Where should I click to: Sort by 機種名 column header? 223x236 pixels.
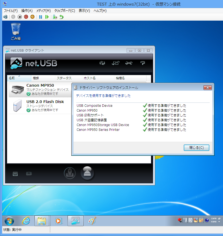pos(130,78)
